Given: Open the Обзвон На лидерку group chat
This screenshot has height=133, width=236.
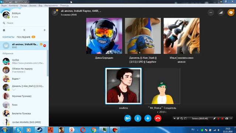Looking at the screenshot, I should [x=24, y=70].
